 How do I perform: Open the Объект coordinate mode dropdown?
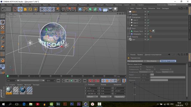coord(92,97)
